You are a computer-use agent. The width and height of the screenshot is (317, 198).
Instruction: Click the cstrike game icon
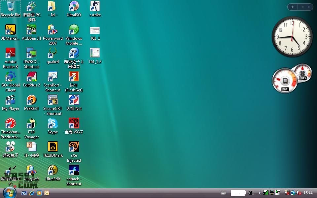(95, 7)
